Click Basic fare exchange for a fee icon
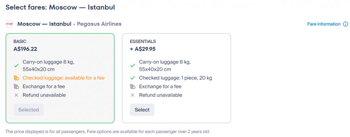The image size is (350, 137). (16, 87)
